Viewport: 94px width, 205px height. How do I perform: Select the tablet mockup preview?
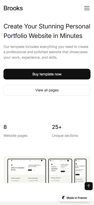click(60, 171)
